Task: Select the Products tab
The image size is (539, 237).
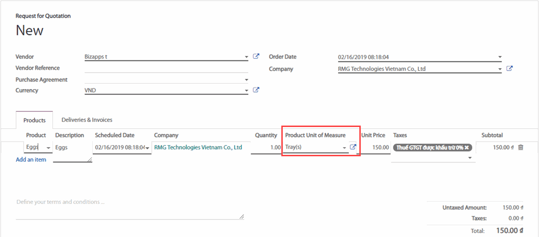Action: [x=35, y=120]
